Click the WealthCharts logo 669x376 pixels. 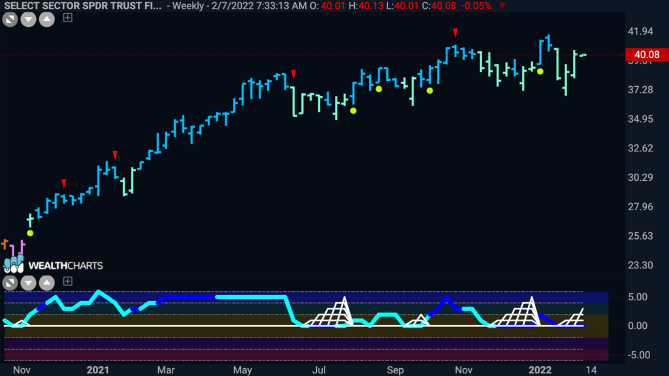click(54, 265)
